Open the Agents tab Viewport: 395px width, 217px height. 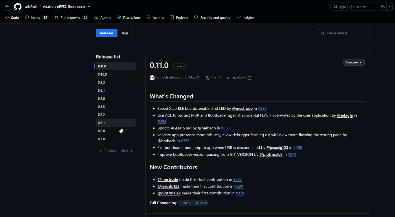pyautogui.click(x=103, y=17)
